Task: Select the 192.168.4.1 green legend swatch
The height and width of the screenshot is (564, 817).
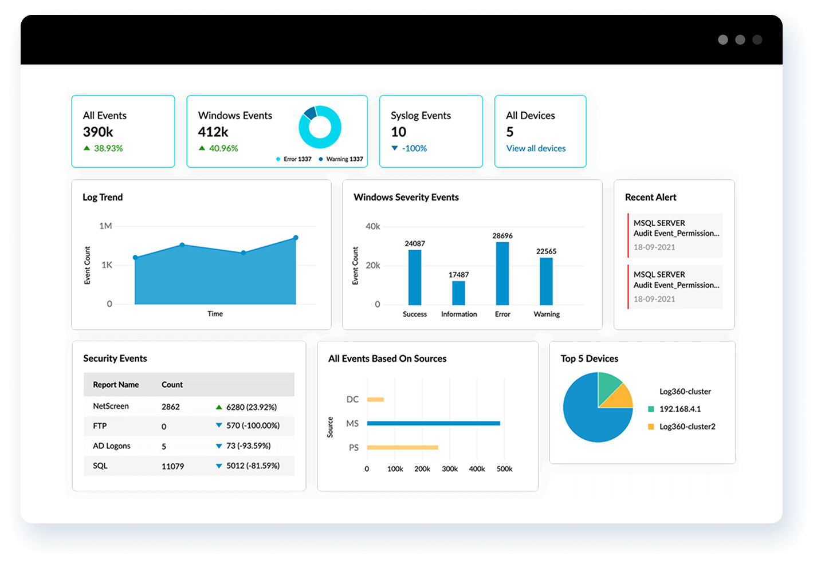Action: pos(651,409)
